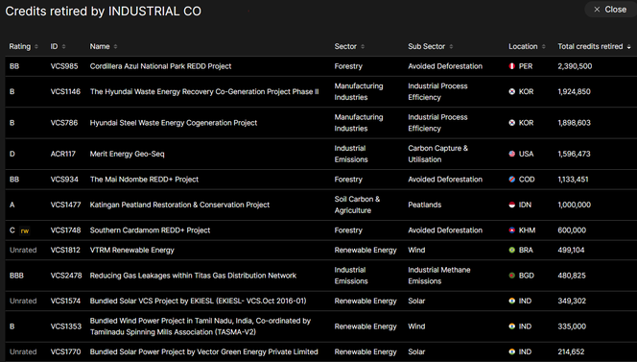Sort by Name column arrows
Viewport: 637px width, 362px height.
pyautogui.click(x=115, y=47)
